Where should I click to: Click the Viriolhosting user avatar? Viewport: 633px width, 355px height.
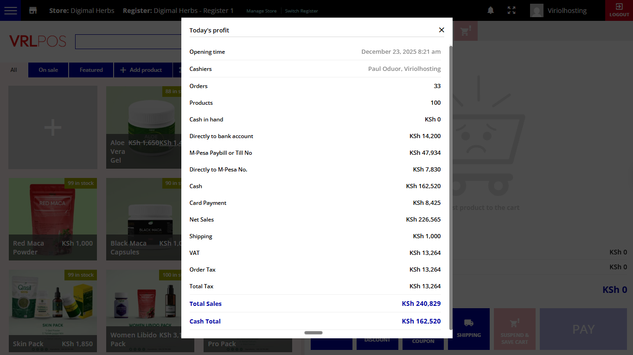(x=537, y=11)
